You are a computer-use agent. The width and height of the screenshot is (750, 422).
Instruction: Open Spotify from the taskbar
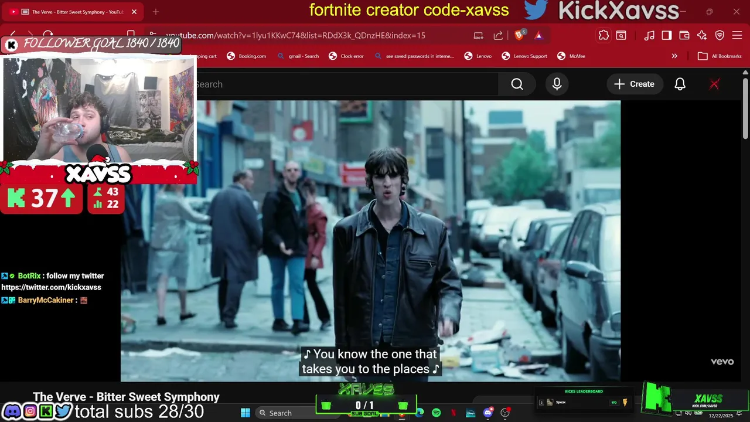tap(437, 413)
